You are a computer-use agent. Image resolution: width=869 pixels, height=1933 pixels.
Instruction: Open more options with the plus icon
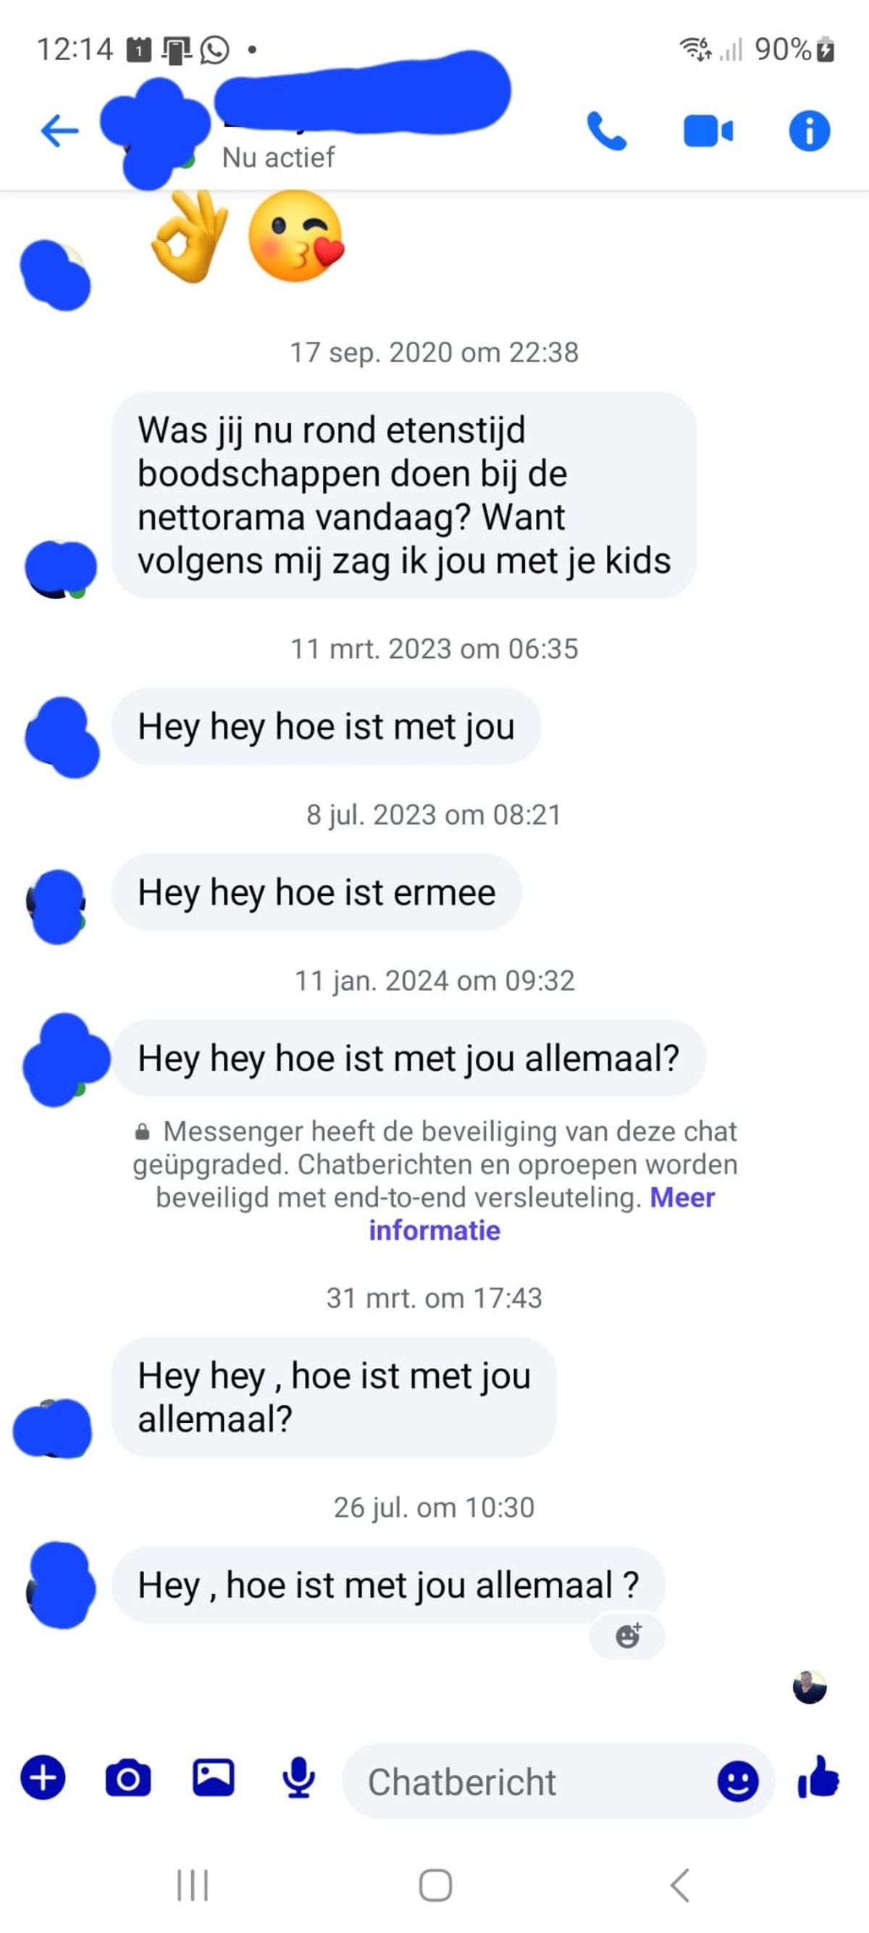pos(43,1778)
